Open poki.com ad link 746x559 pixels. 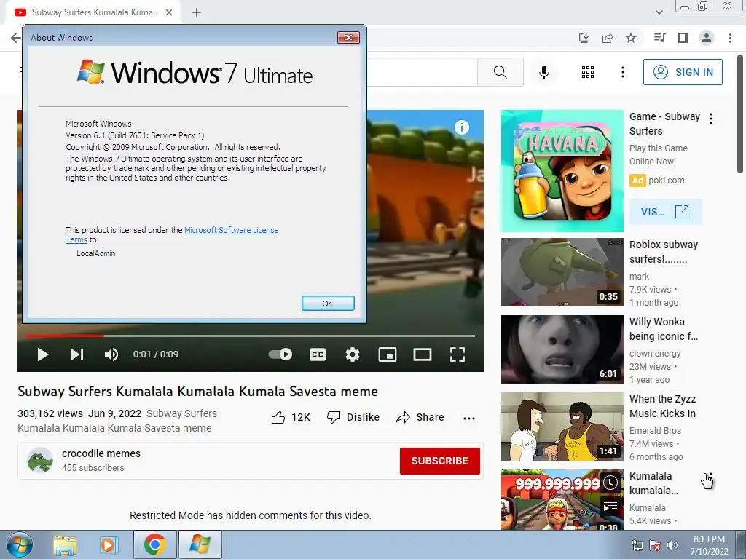click(666, 181)
